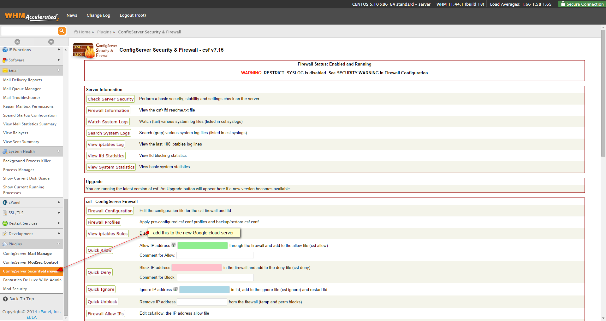Click the Plugins puzzle icon

pos(5,244)
